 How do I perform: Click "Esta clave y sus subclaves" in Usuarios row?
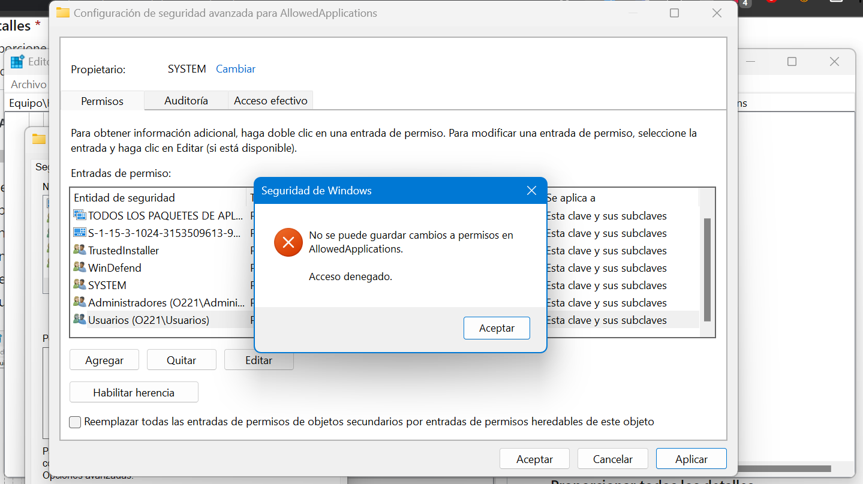(x=606, y=320)
